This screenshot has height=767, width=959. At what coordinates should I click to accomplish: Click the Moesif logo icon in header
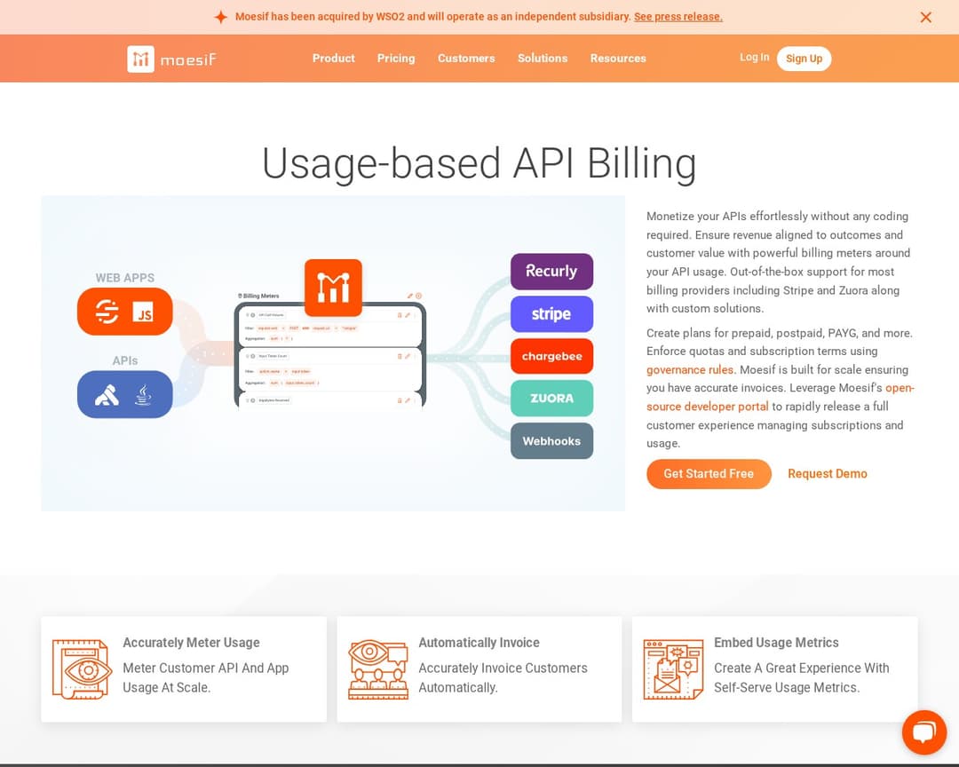tap(140, 59)
